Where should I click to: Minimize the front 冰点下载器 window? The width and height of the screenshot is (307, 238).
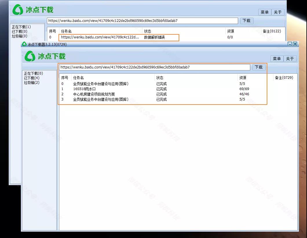click(x=290, y=44)
